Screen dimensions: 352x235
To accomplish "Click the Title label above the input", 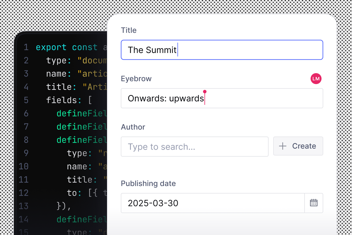I will pos(129,30).
